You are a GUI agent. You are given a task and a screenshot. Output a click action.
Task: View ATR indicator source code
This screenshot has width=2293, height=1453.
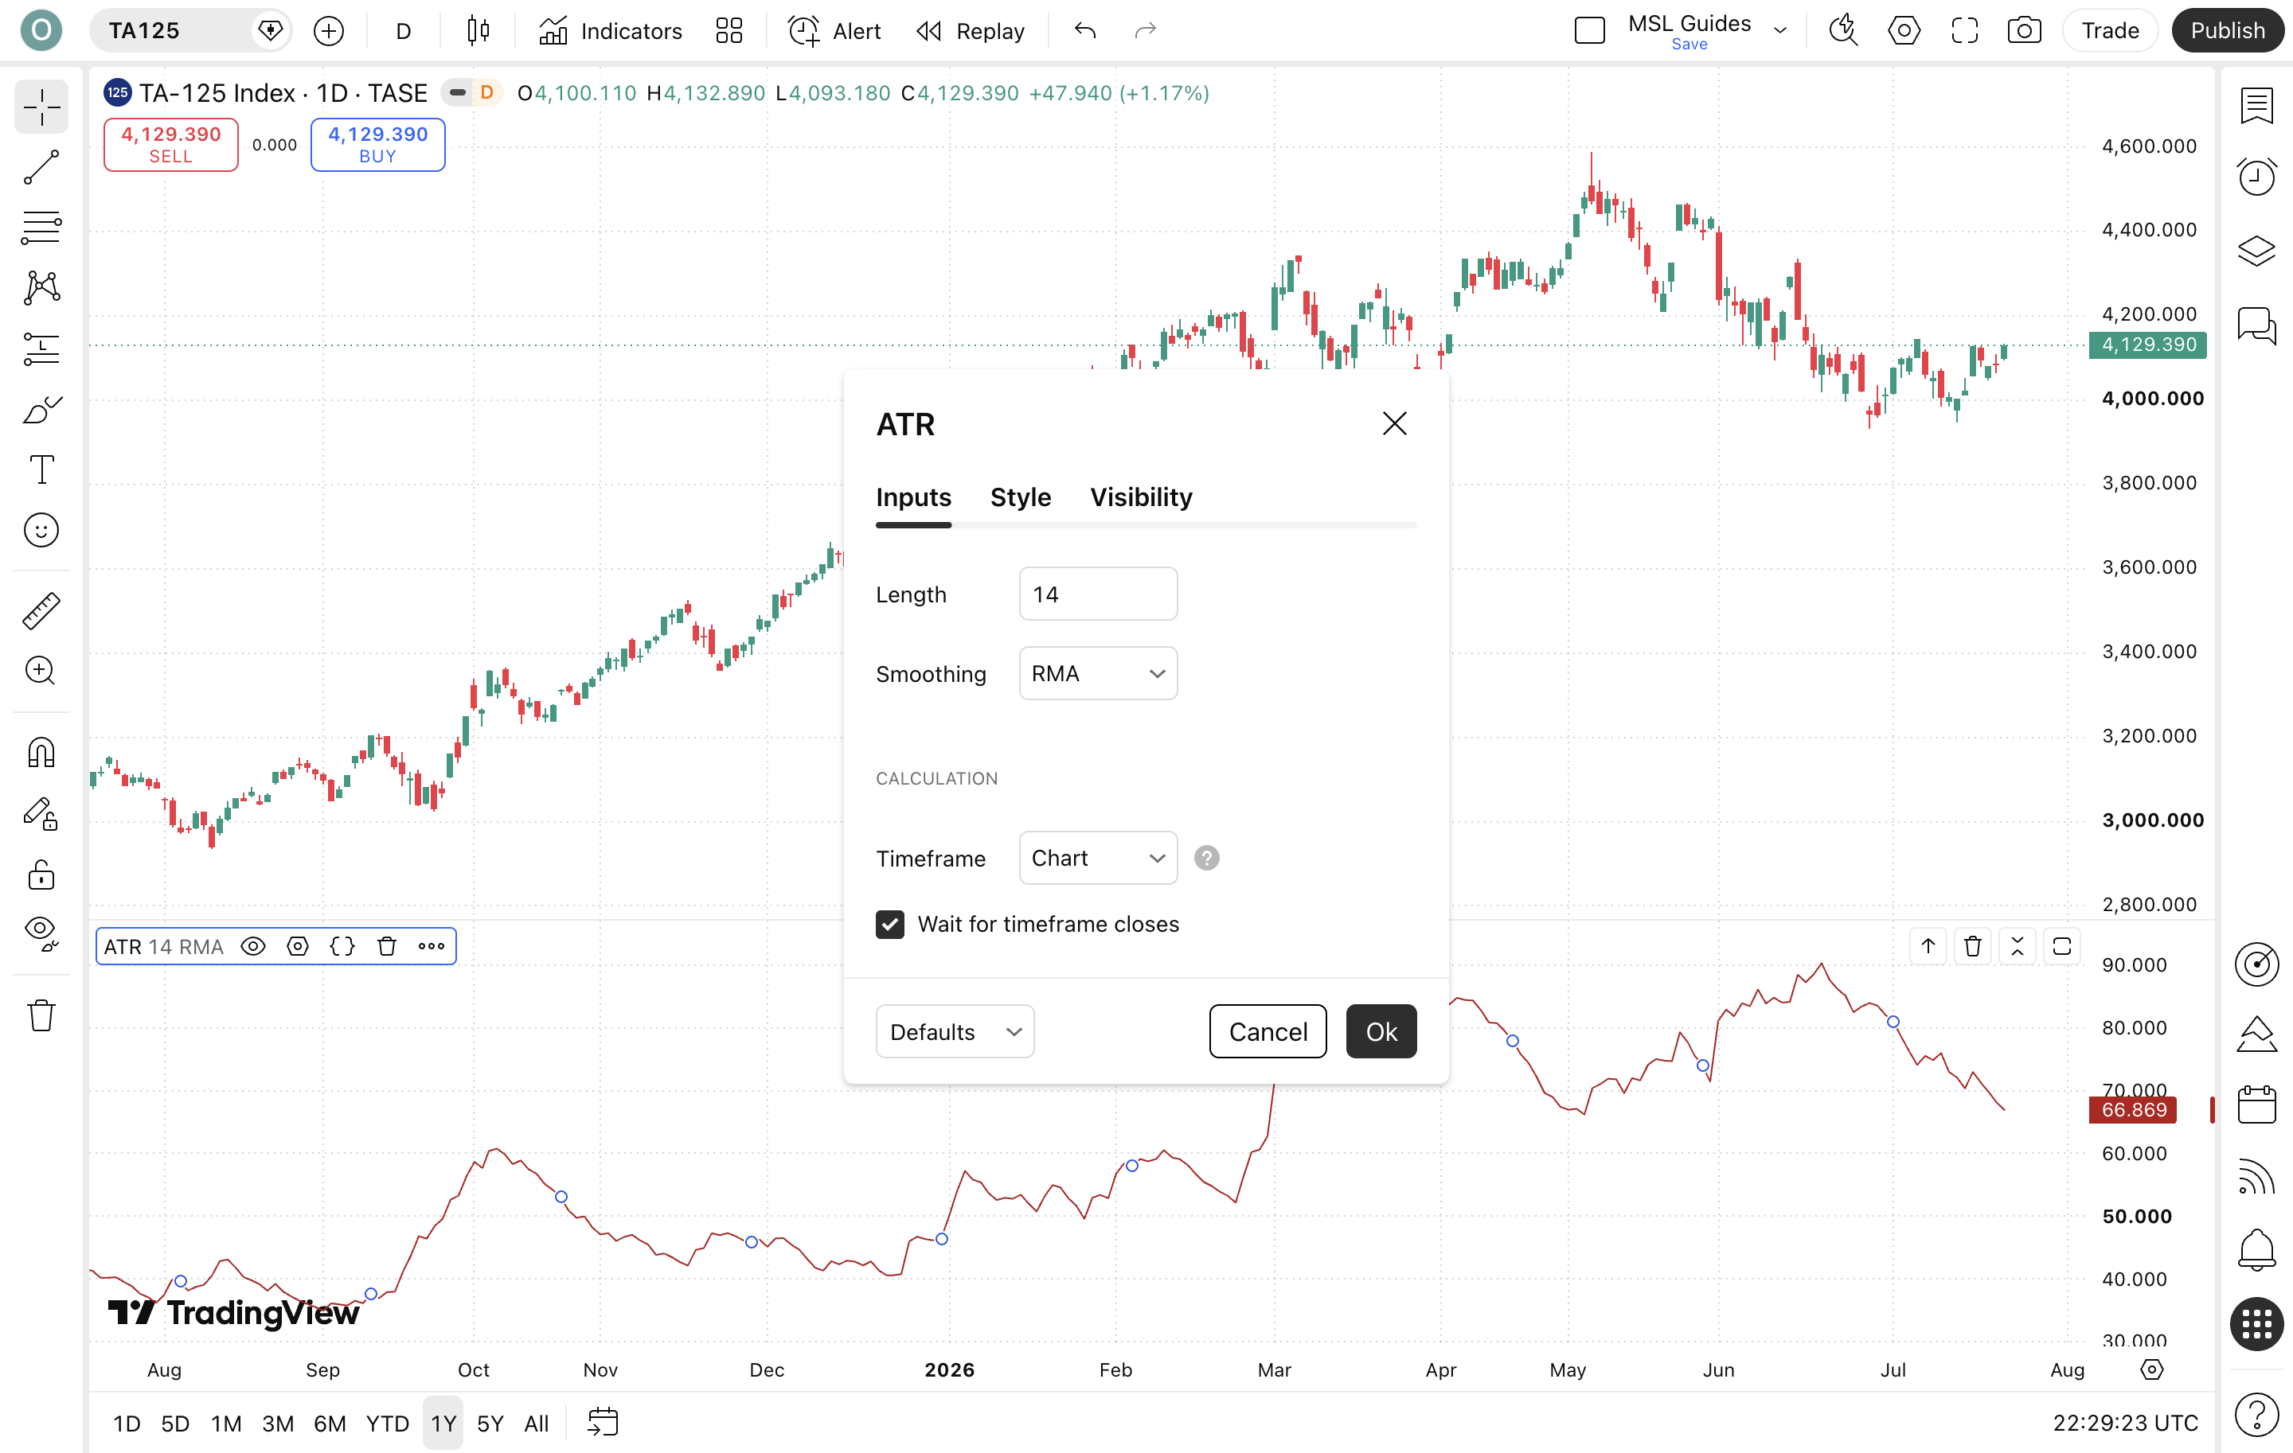[x=342, y=947]
